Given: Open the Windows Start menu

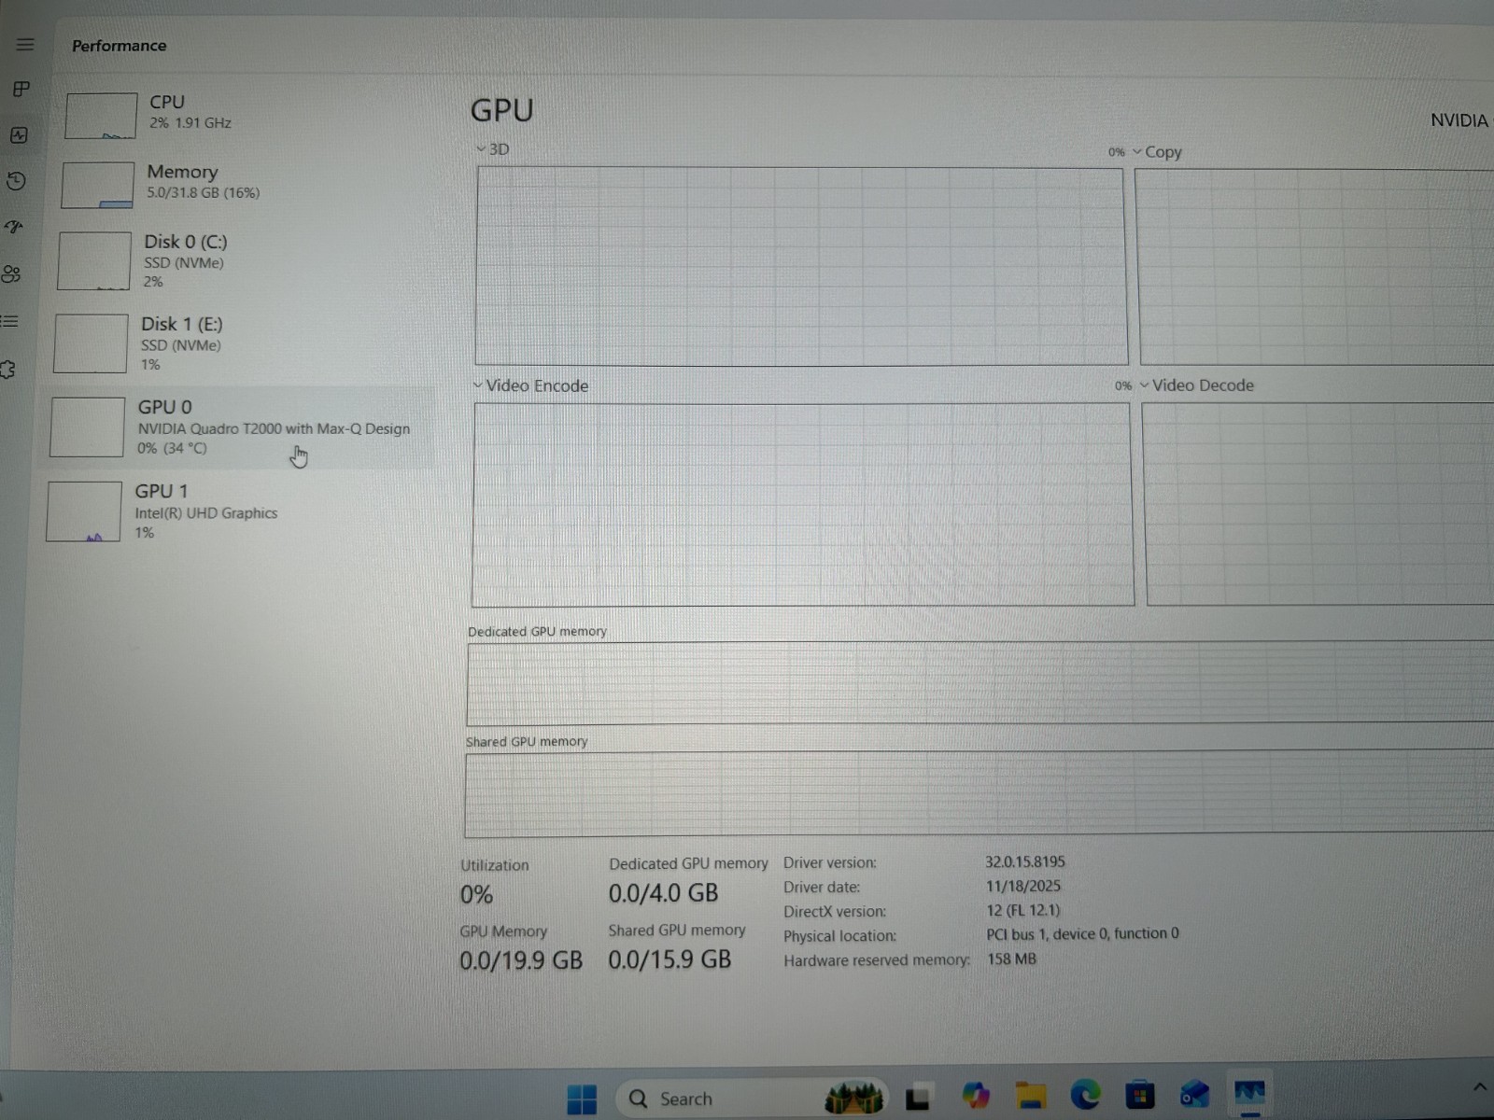Looking at the screenshot, I should [x=582, y=1099].
